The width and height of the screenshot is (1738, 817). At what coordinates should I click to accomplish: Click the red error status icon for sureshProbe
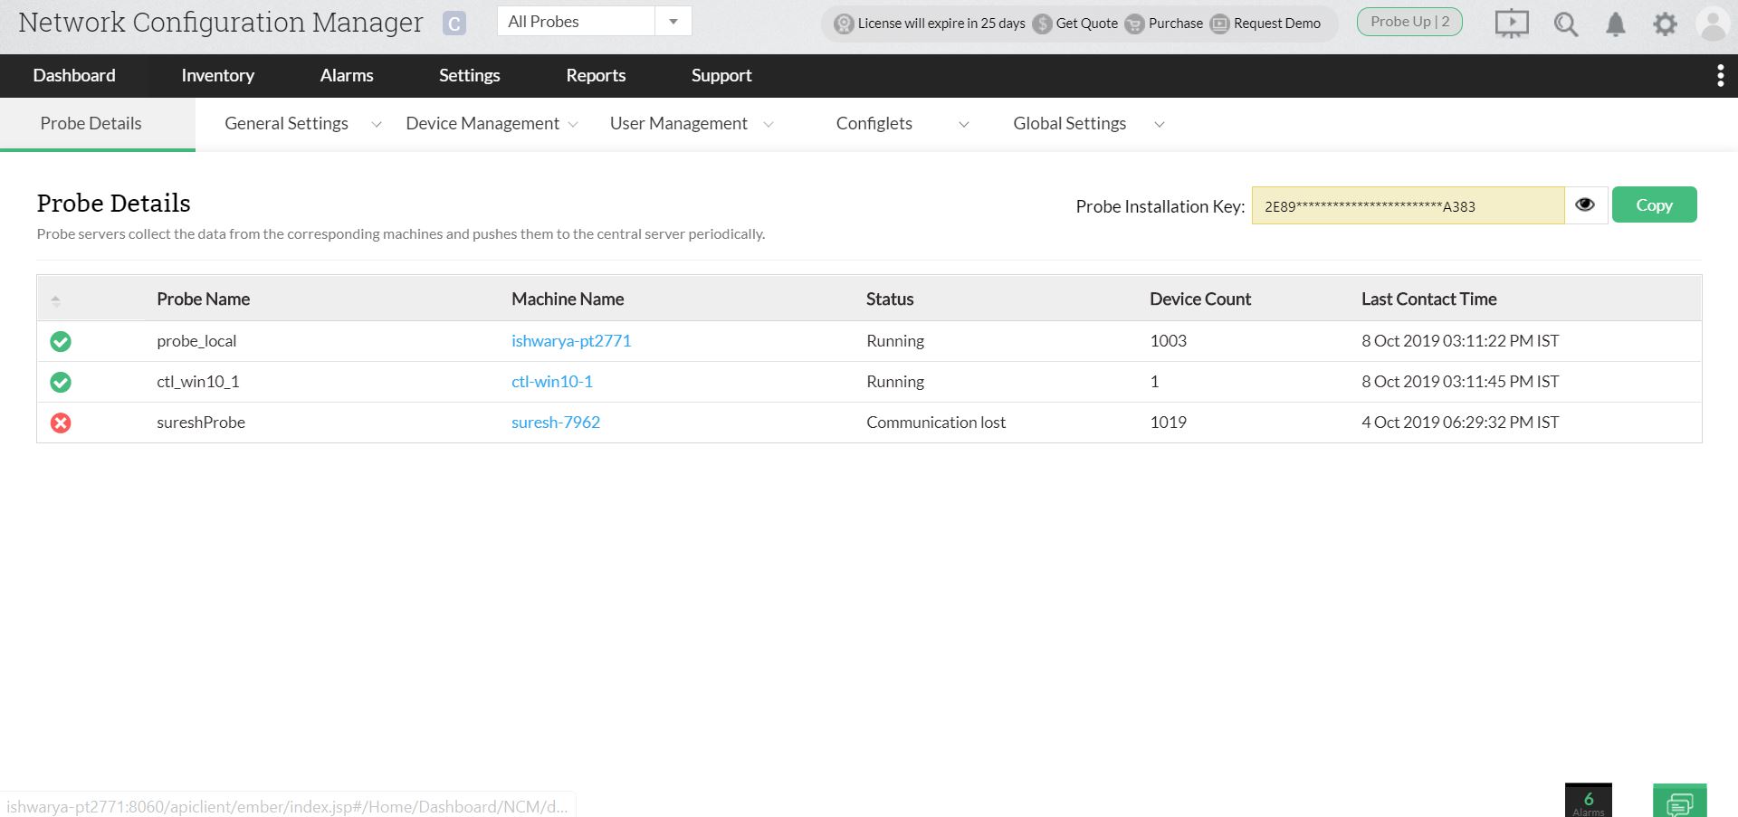tap(61, 423)
